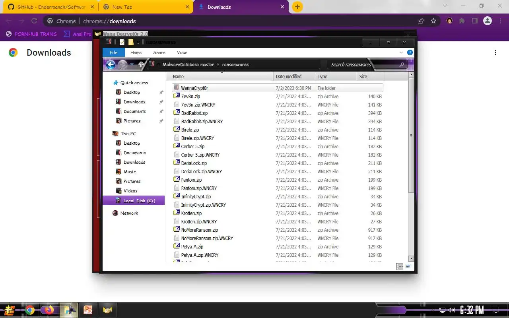The height and width of the screenshot is (318, 509).
Task: Expand the Explorer ribbon chevron
Action: [401, 52]
